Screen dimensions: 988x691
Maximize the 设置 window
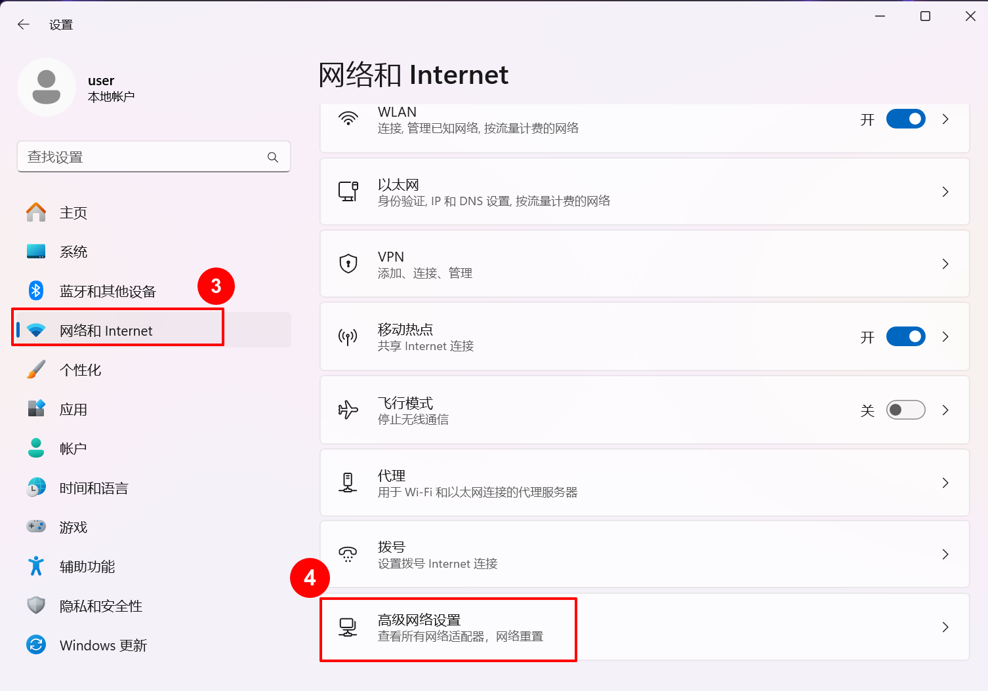click(x=925, y=16)
